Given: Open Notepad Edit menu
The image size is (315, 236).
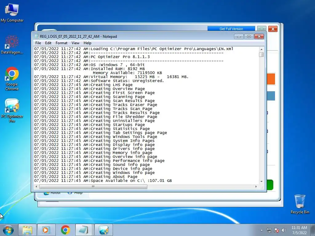Looking at the screenshot, I should pyautogui.click(x=48, y=43).
